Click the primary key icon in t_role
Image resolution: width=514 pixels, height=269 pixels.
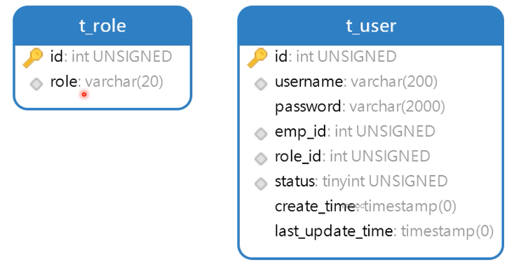coord(33,57)
